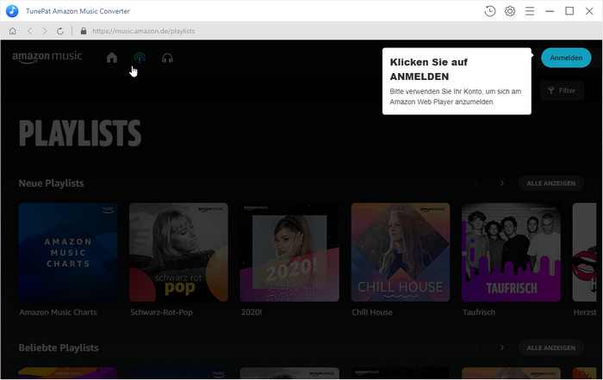Open partially visible Herzst playlist cover

click(585, 252)
